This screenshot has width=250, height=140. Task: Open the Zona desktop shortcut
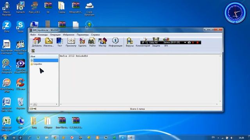(x=7, y=26)
